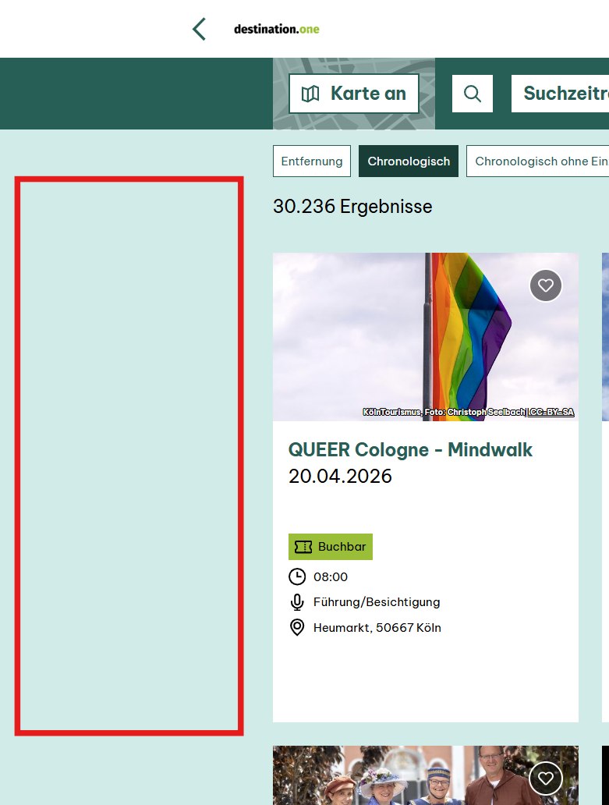This screenshot has width=609, height=805.
Task: Favorite QUEER Cologne event via heart icon
Action: pos(546,285)
